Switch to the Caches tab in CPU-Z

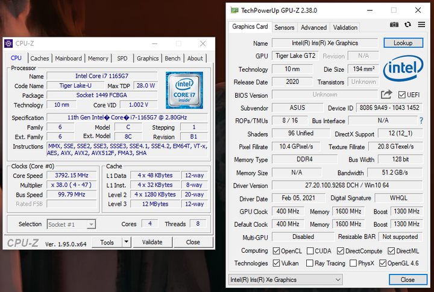point(40,59)
